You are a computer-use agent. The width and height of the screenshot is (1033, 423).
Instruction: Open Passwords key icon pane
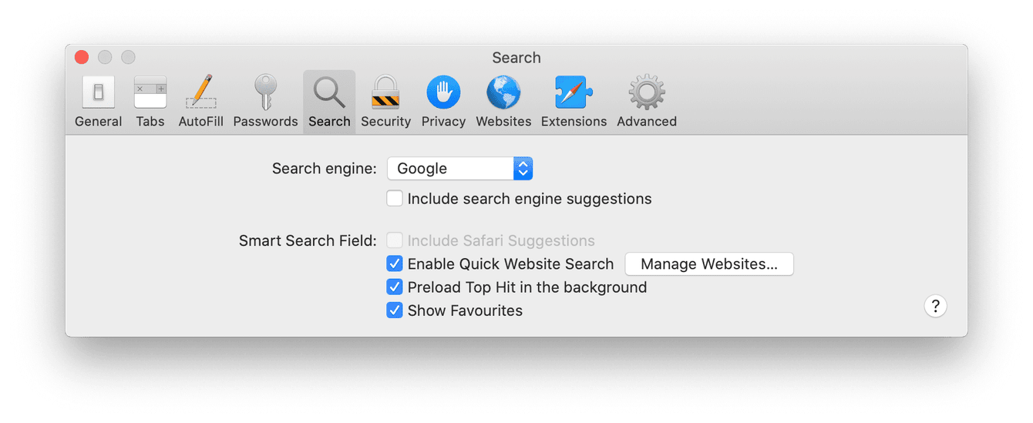(x=265, y=93)
